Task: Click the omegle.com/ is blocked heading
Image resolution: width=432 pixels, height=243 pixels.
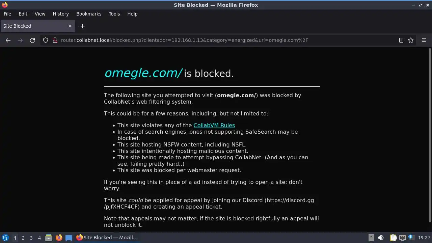Action: [x=169, y=73]
